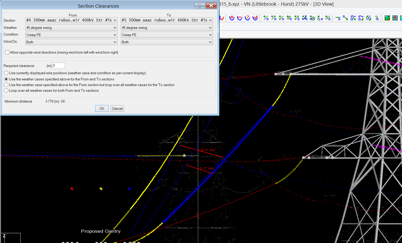Click the add annotation with shape and arrow icon

point(320,18)
